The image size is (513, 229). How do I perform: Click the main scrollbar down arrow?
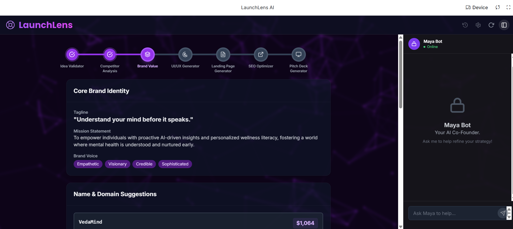[x=401, y=227]
